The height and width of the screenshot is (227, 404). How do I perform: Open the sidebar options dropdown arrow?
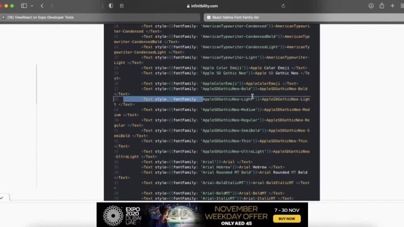point(32,6)
